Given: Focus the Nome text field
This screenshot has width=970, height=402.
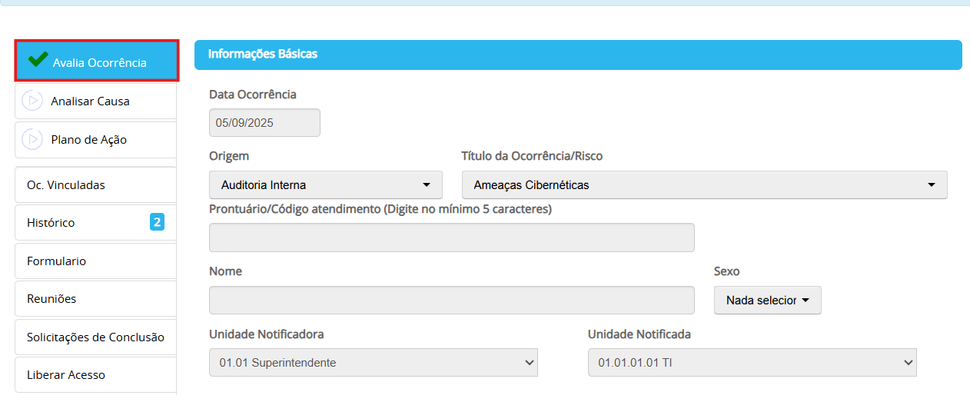Looking at the screenshot, I should 451,301.
